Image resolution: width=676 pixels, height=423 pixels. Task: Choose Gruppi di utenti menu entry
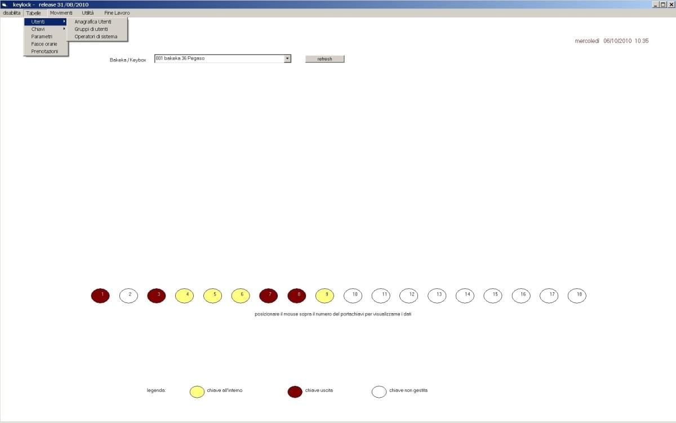click(x=91, y=29)
